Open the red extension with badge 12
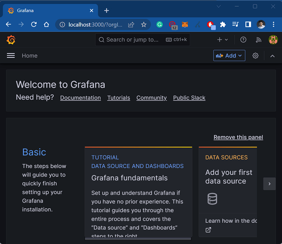 (173, 25)
